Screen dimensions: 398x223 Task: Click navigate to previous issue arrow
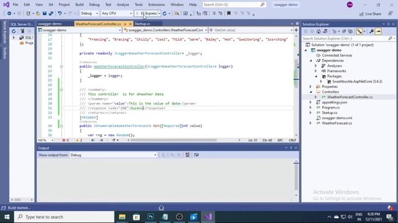[x=93, y=140]
